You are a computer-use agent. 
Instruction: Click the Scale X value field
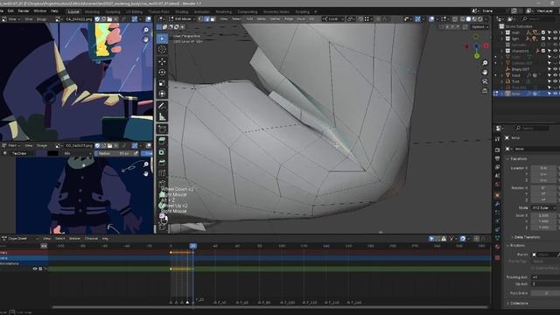pos(543,216)
